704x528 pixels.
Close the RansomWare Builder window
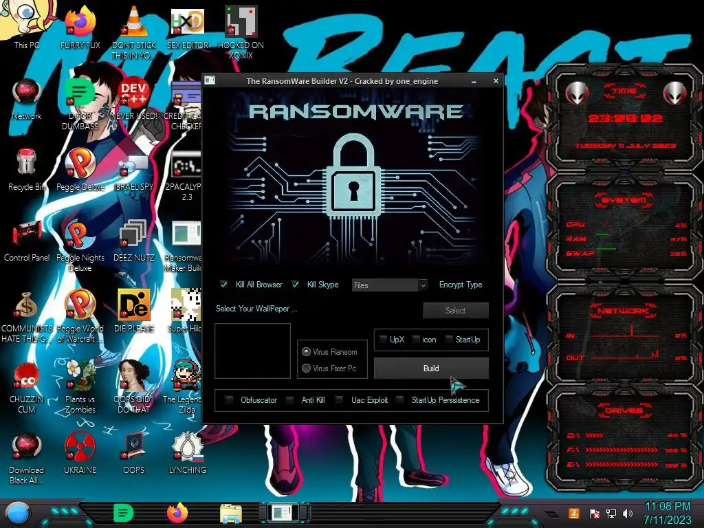[x=496, y=81]
